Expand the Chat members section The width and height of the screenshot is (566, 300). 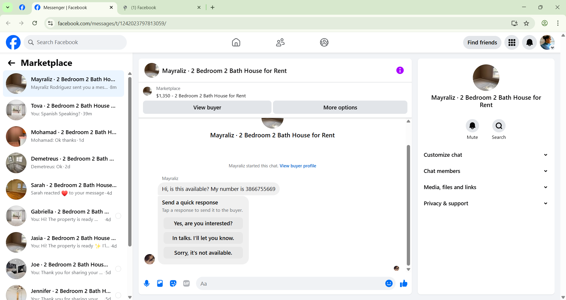pos(486,171)
